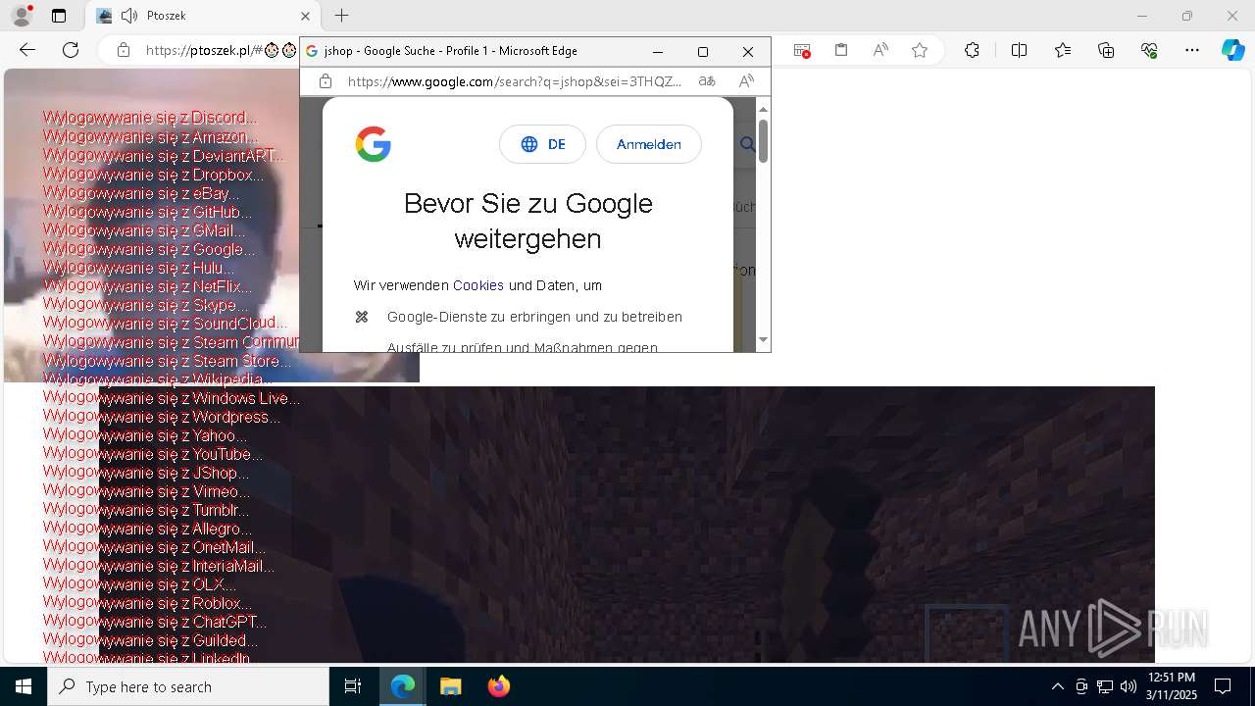Click 'Wylogowywanie się z NetFlix...' text
1255x706 pixels.
coord(147,286)
